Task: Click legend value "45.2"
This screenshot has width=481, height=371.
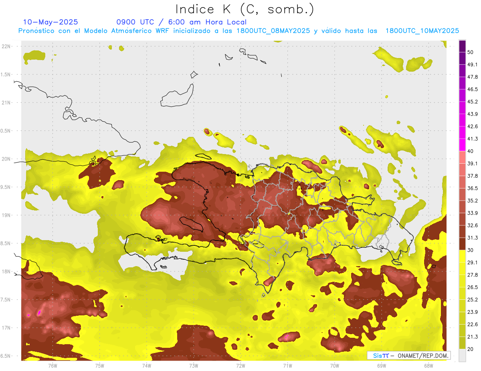Action: [x=473, y=102]
